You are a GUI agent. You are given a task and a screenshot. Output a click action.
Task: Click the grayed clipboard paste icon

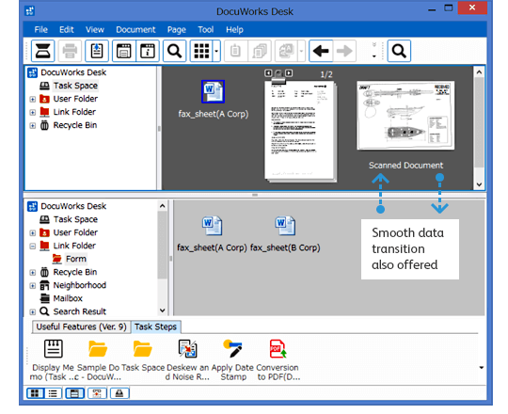(x=235, y=51)
